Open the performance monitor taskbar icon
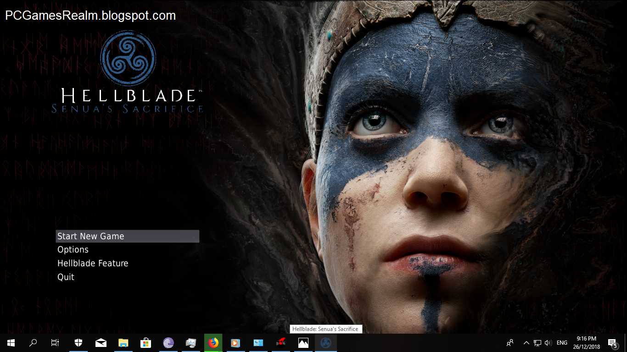This screenshot has width=627, height=352. click(x=191, y=343)
